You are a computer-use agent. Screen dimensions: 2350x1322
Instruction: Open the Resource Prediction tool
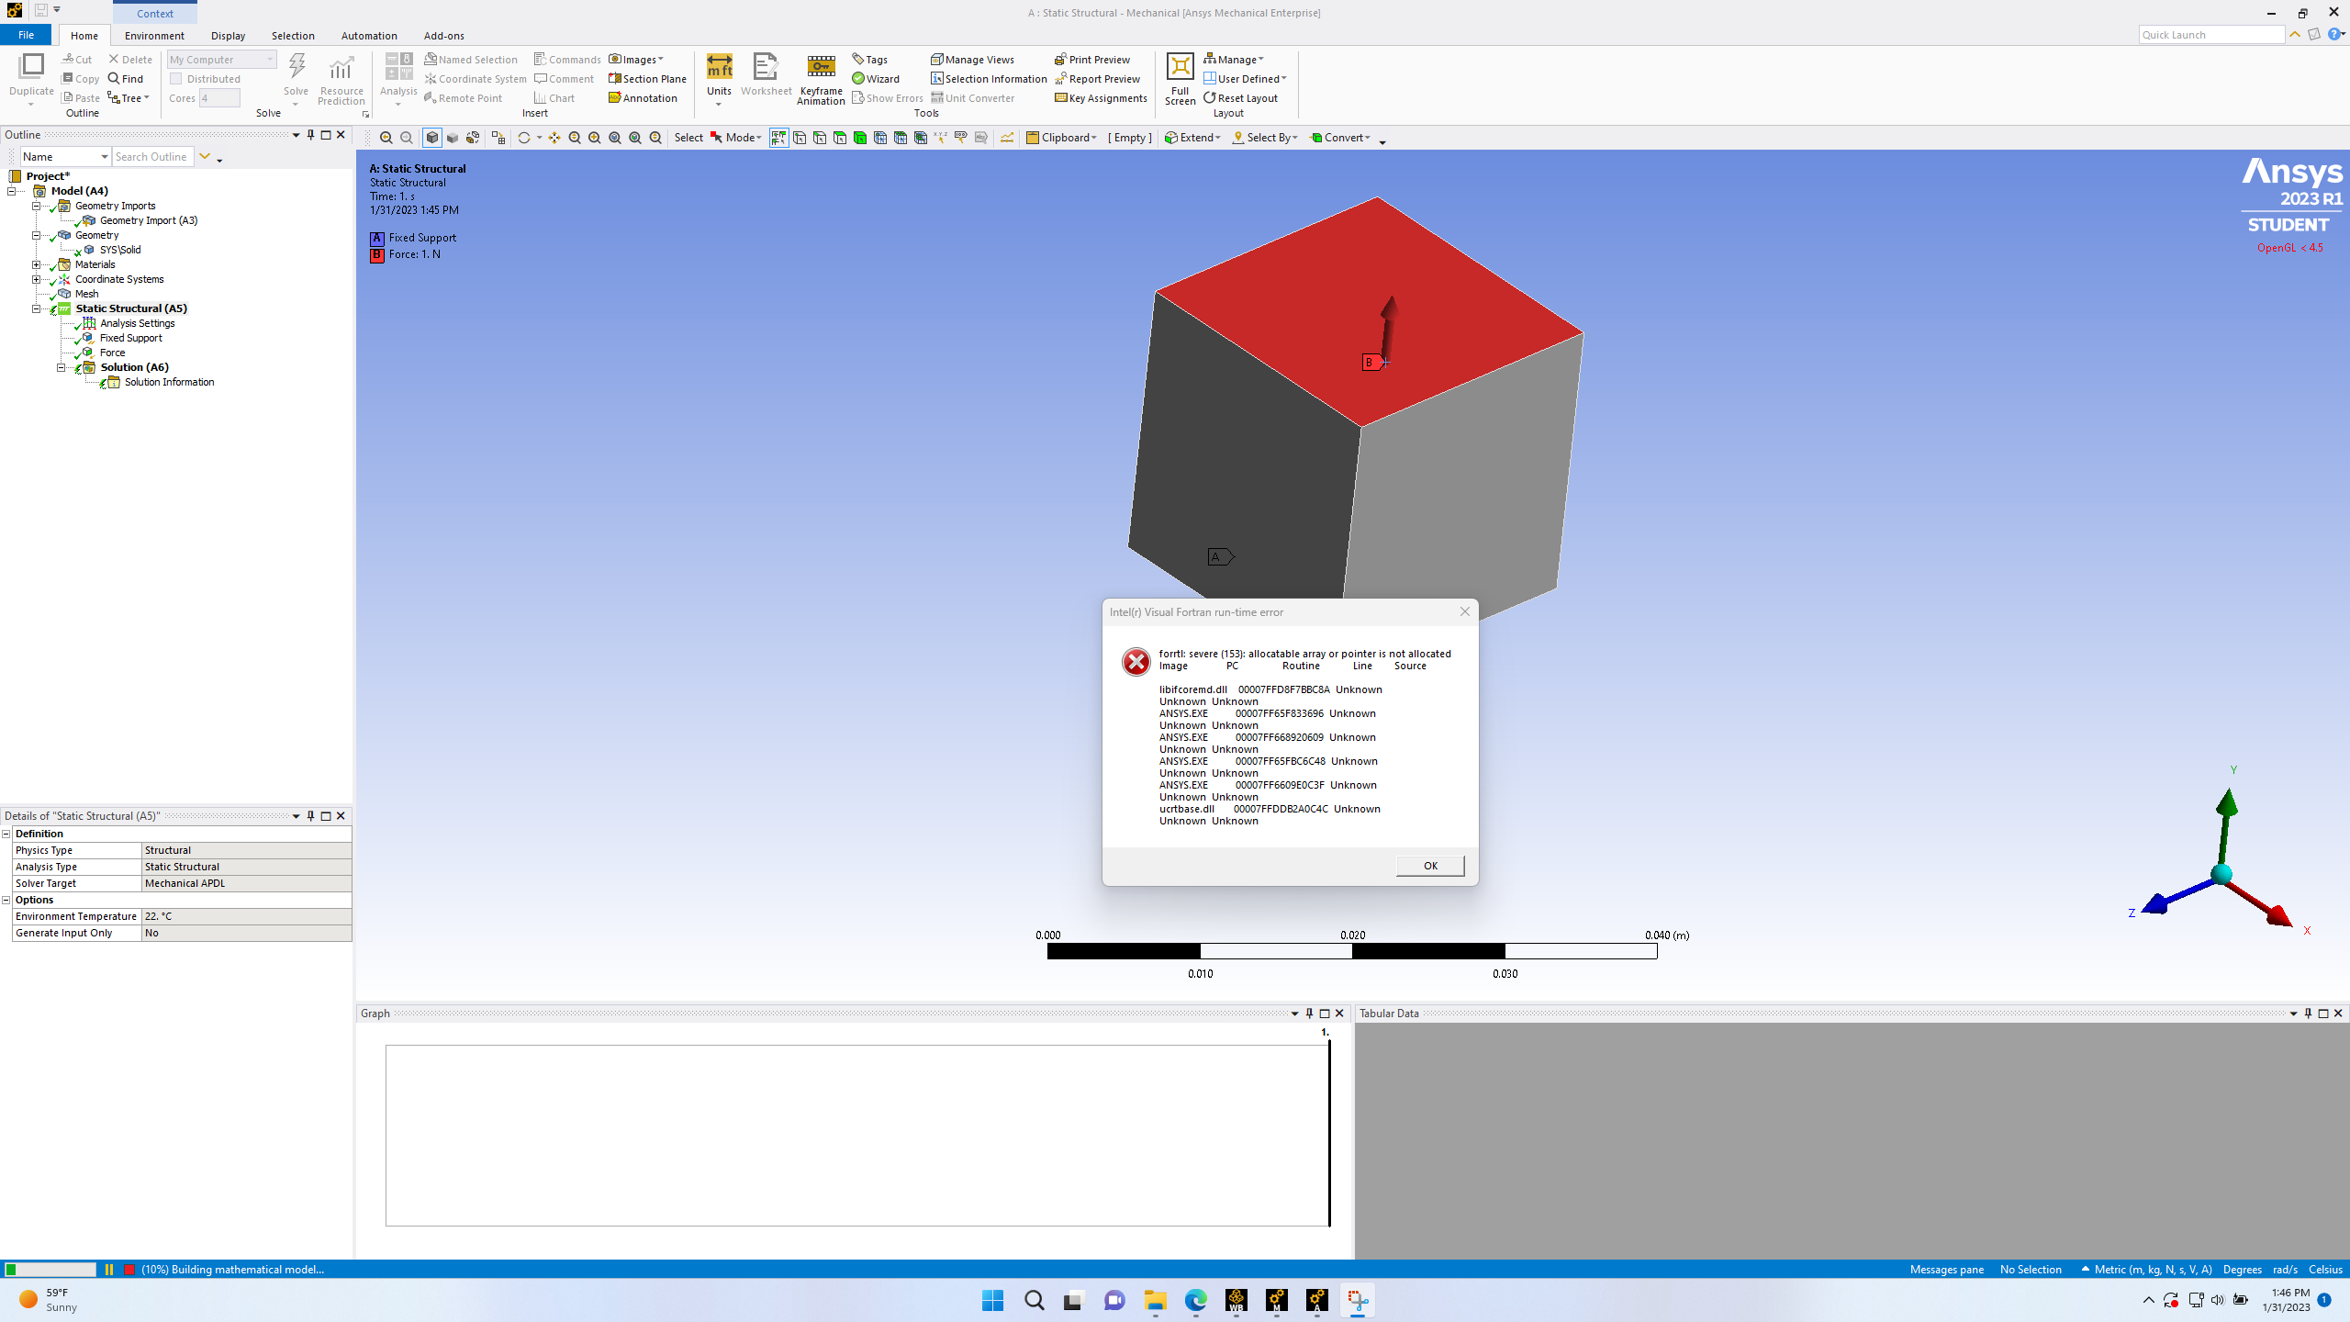(341, 77)
